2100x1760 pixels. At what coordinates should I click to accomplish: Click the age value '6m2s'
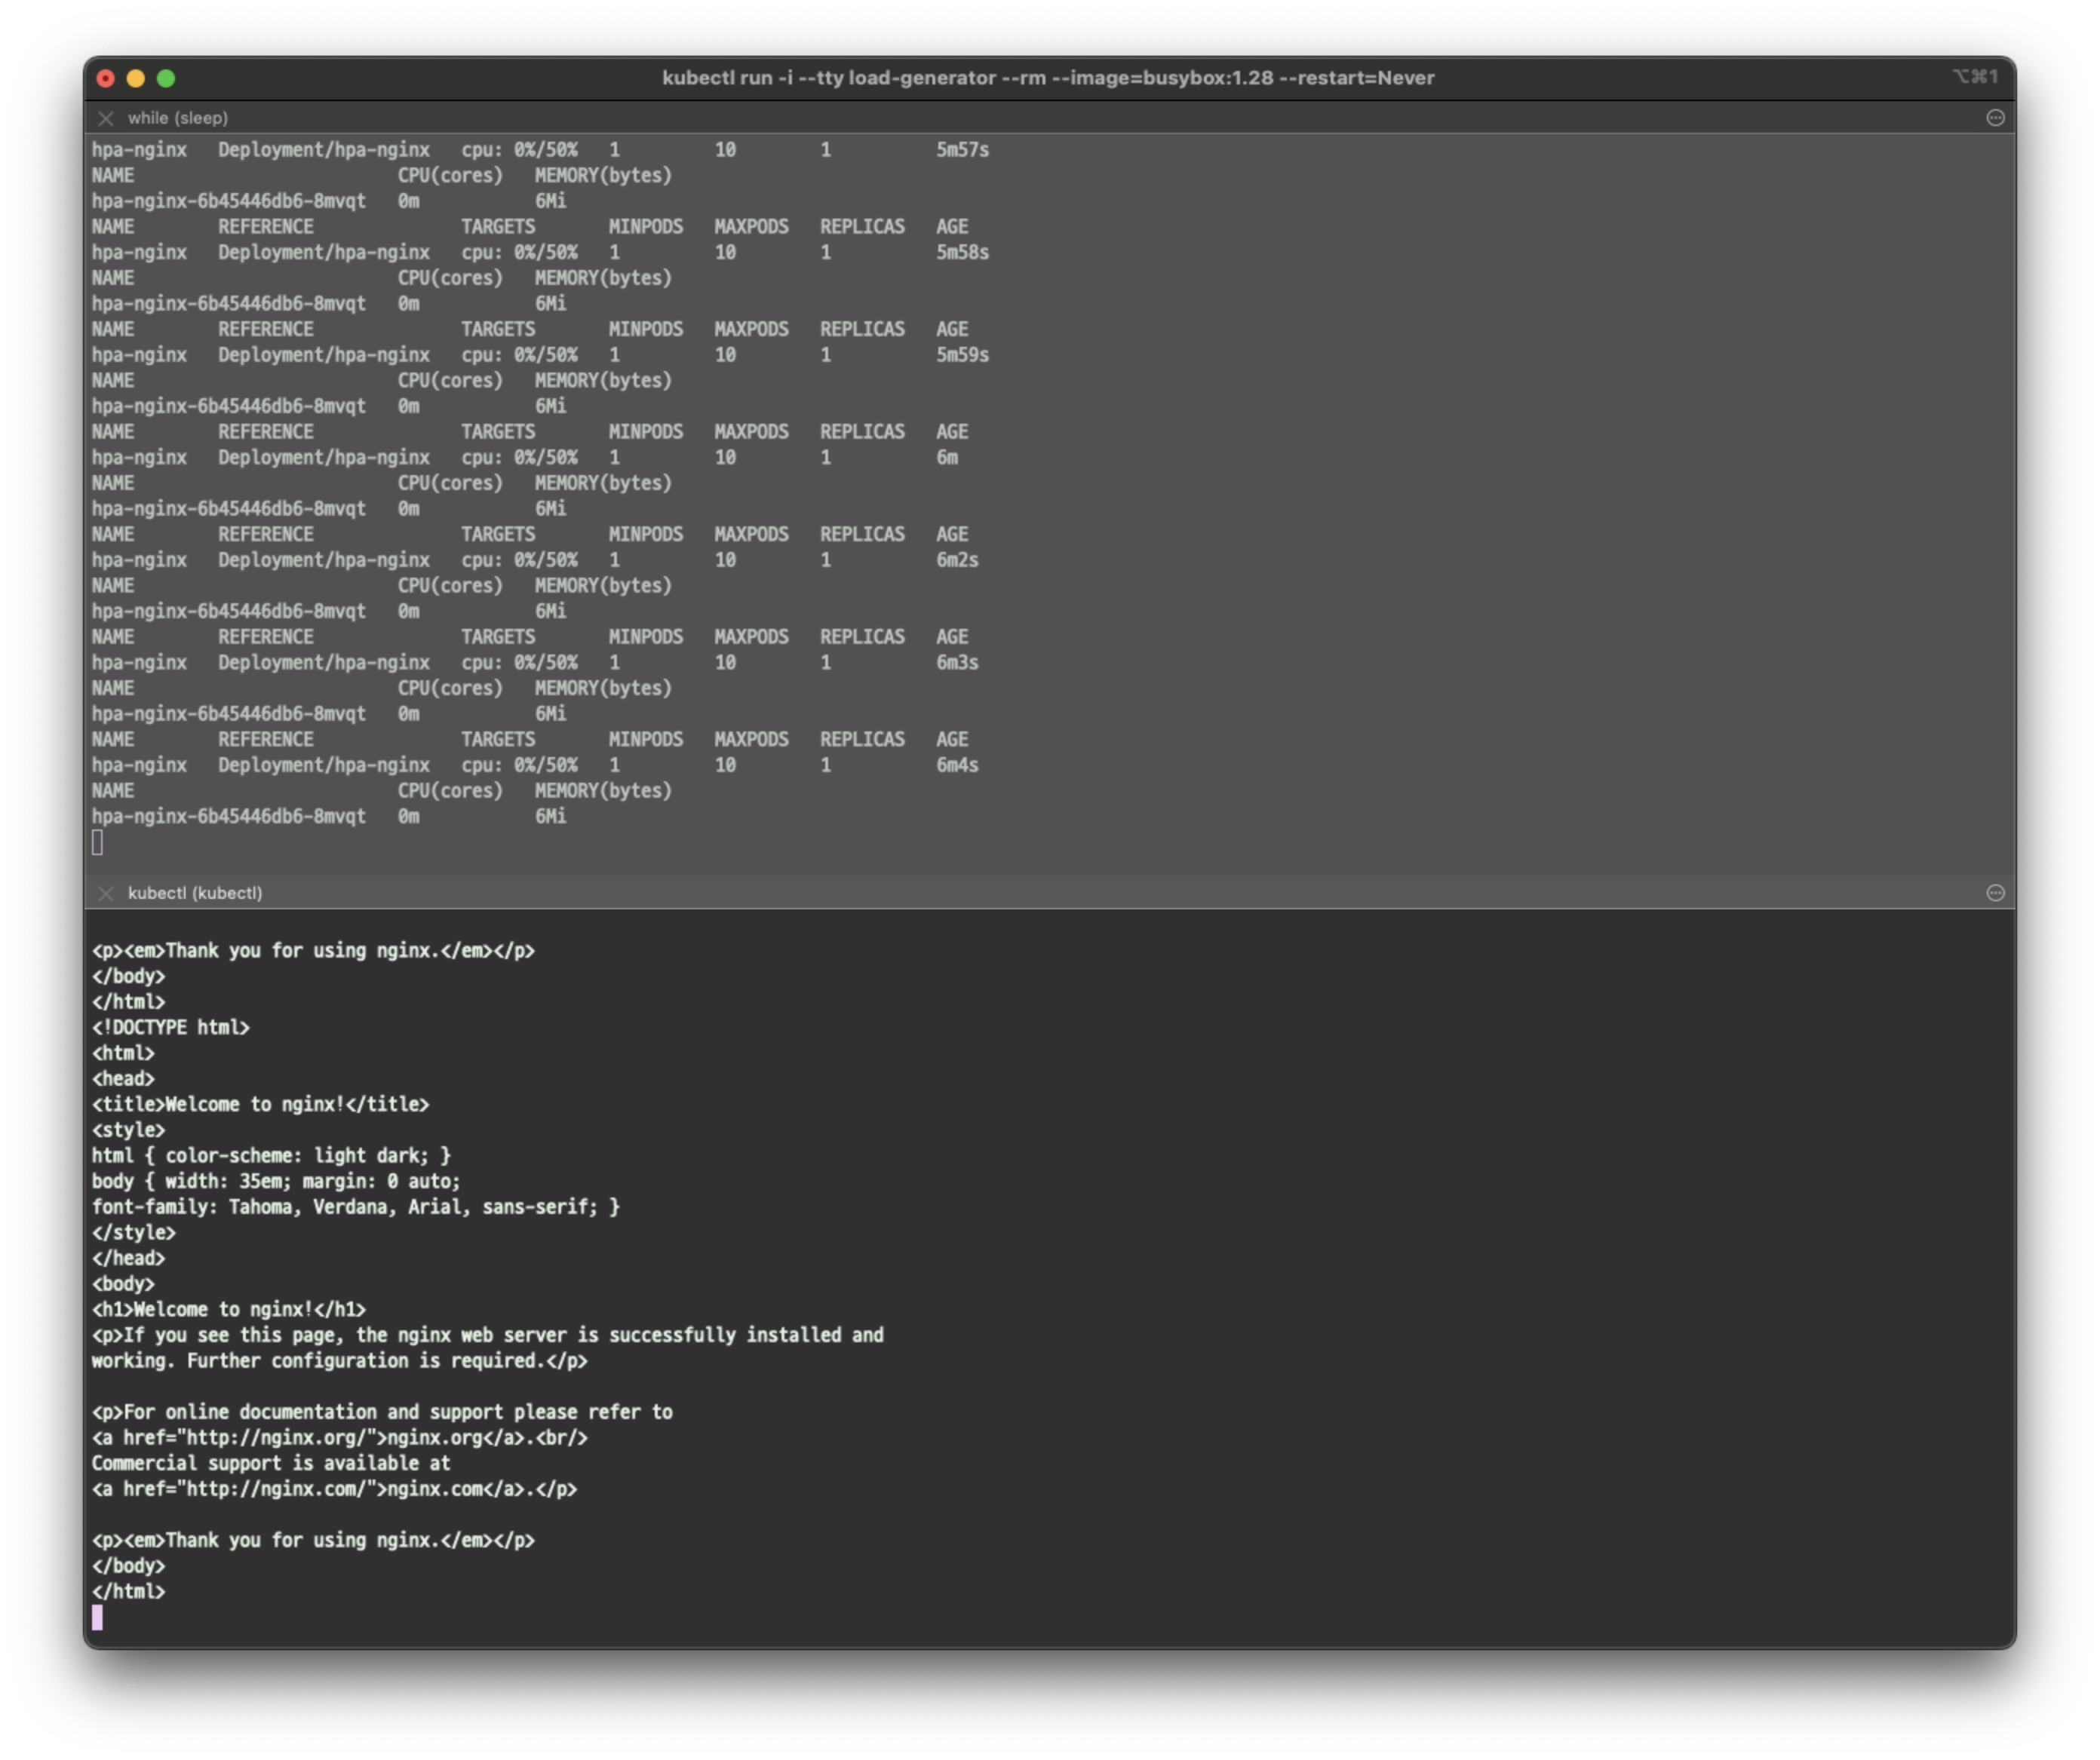(957, 561)
